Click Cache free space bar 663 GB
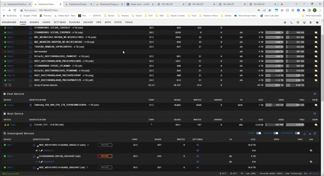The width and height of the screenshot is (324, 176). point(295,105)
